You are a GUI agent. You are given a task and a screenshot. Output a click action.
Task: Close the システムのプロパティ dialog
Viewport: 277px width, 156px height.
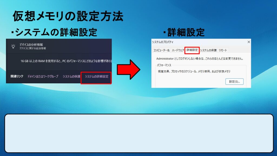[x=249, y=42]
